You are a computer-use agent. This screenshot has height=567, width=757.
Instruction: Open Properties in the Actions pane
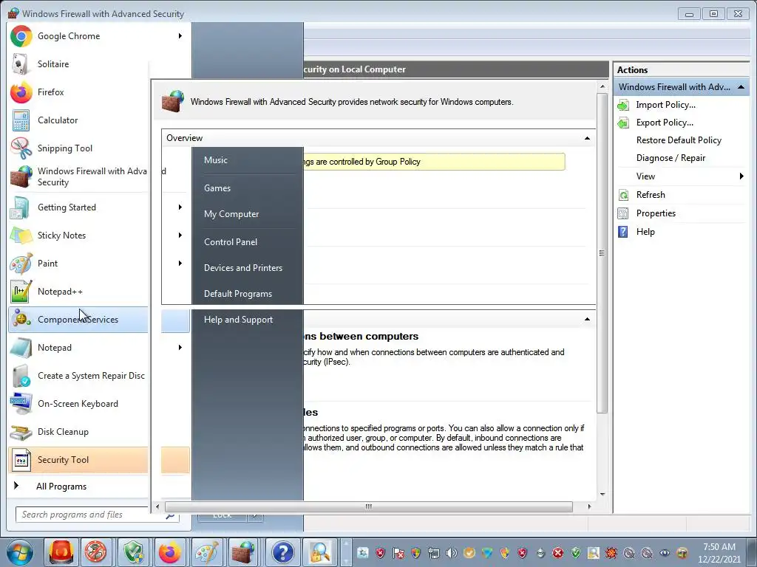(x=656, y=213)
